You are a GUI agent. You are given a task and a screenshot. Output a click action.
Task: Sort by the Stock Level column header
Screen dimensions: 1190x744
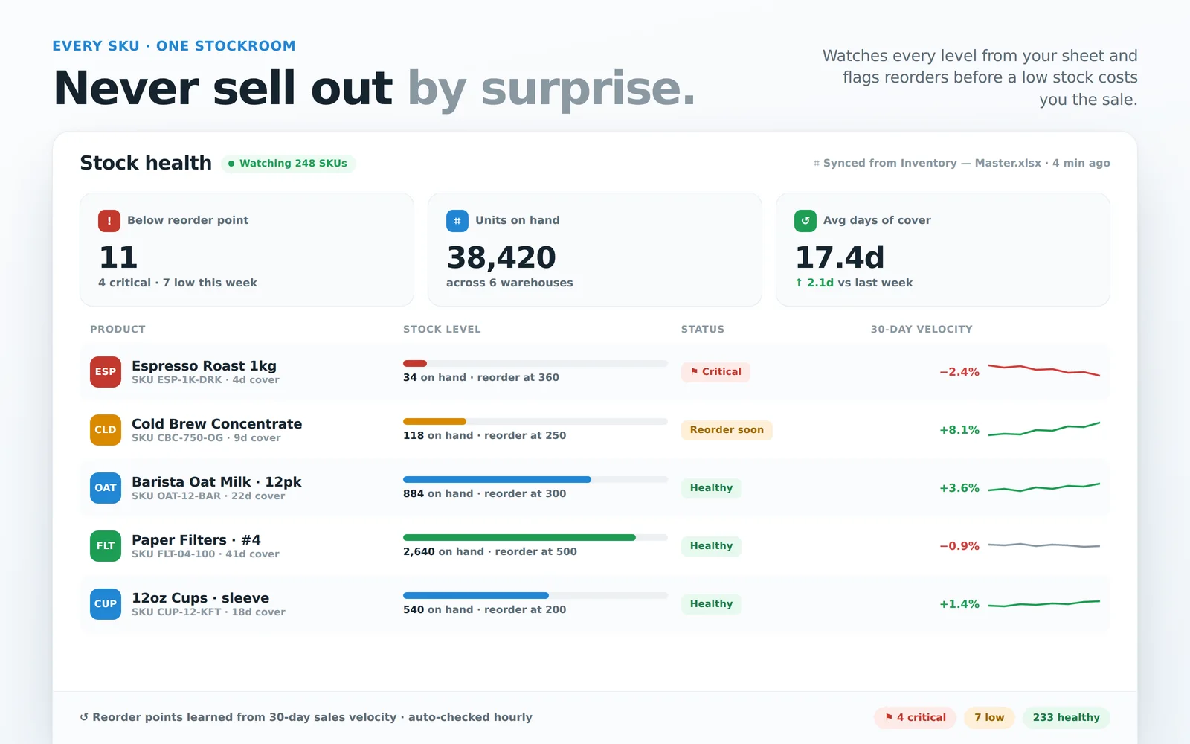(x=442, y=329)
